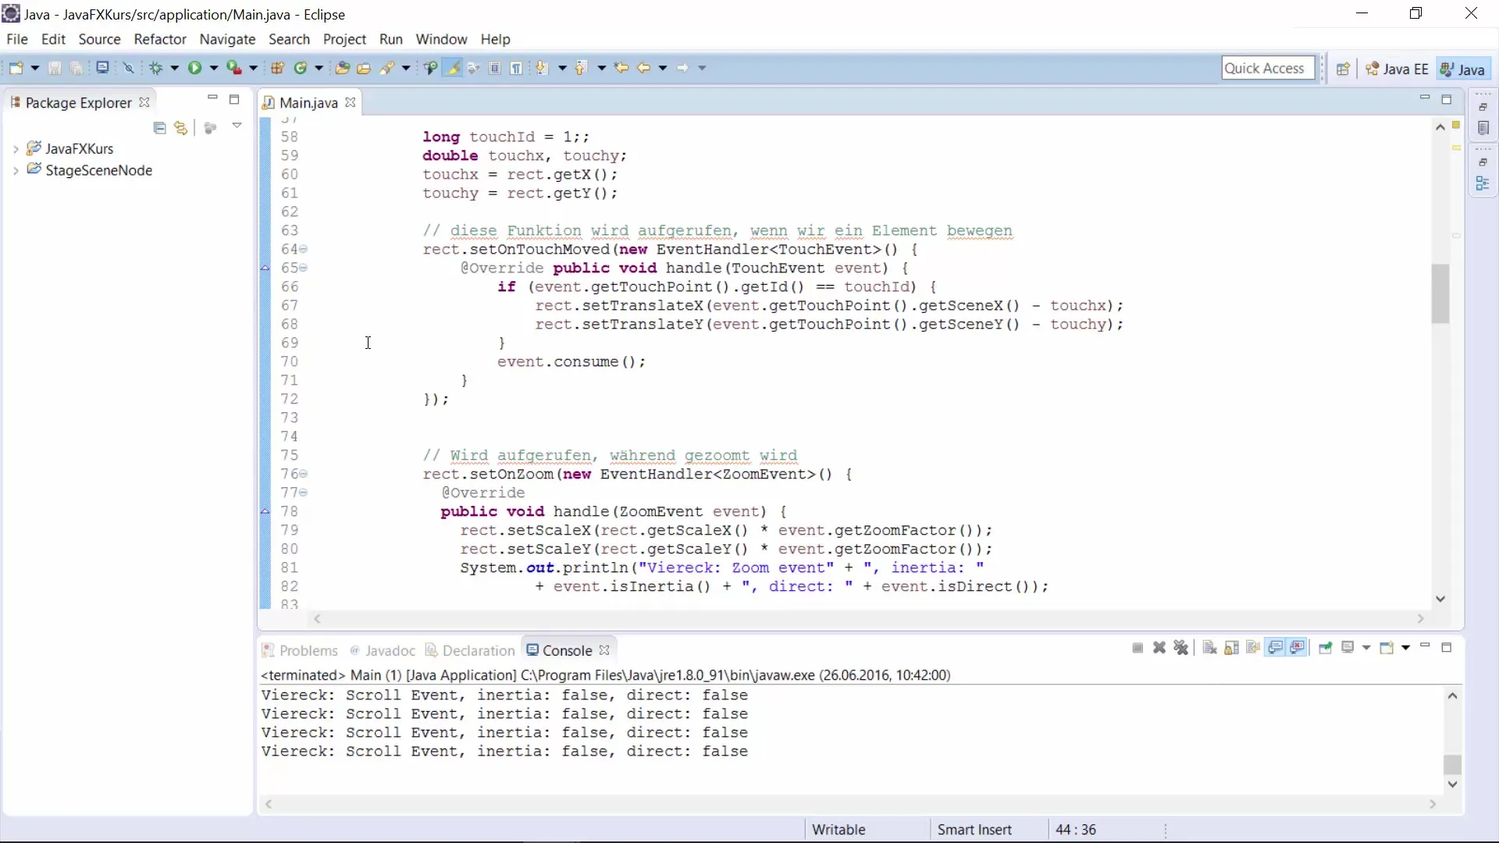Select the Main.java editor tab

308,102
